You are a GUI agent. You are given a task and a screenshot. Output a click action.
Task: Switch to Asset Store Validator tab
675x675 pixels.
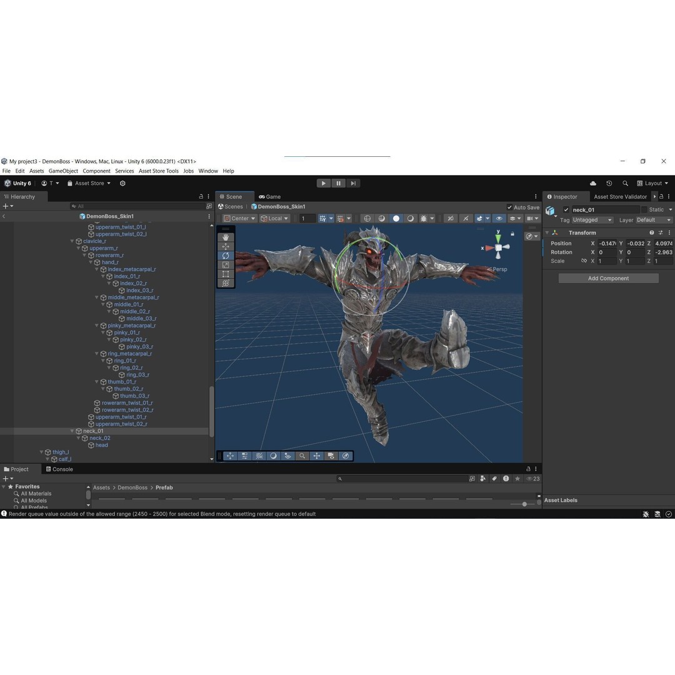click(620, 197)
